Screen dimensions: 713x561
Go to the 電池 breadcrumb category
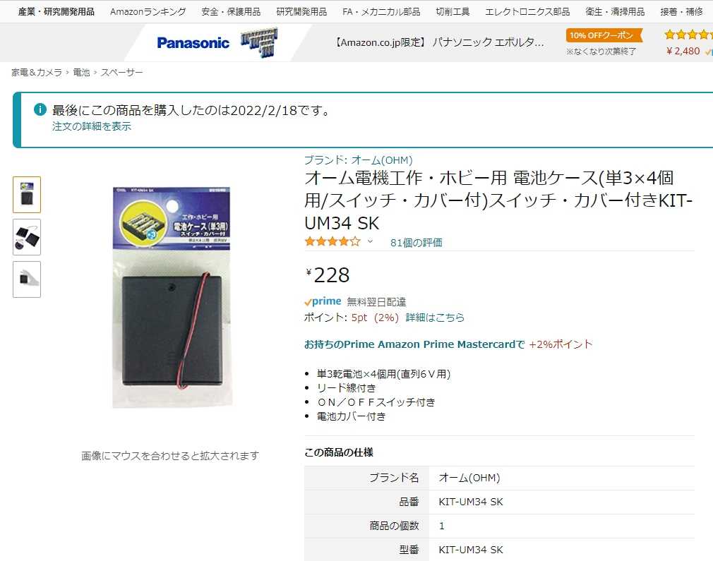tap(81, 72)
